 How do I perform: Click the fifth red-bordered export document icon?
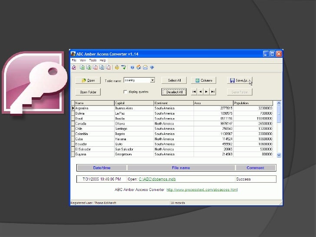click(x=109, y=67)
